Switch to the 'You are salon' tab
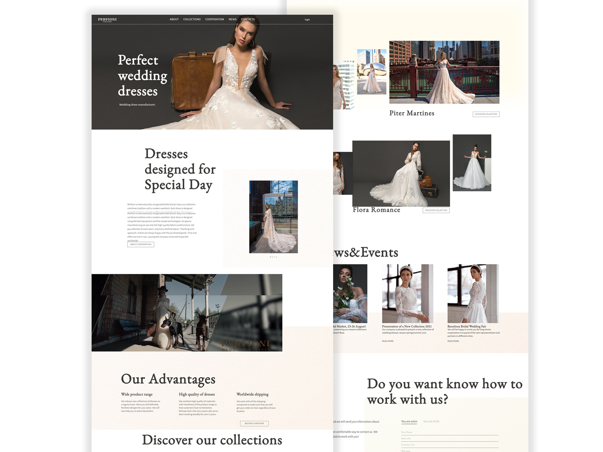The width and height of the screenshot is (603, 452). [409, 421]
